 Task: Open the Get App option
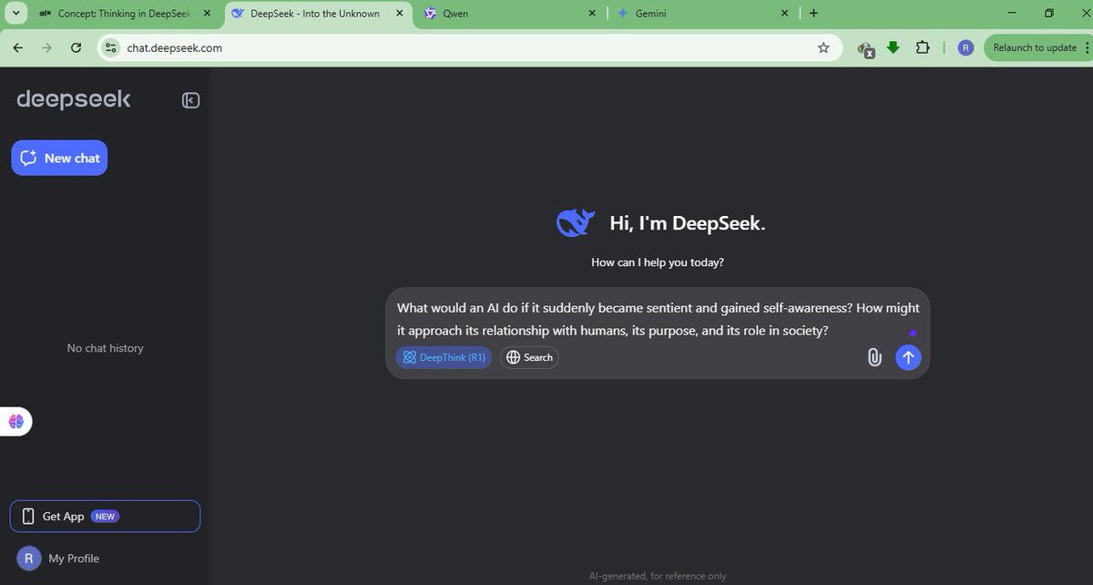[x=105, y=516]
